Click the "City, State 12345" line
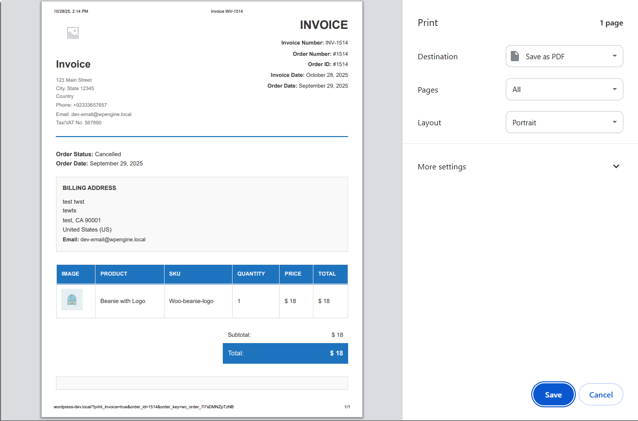638x421 pixels. (75, 88)
